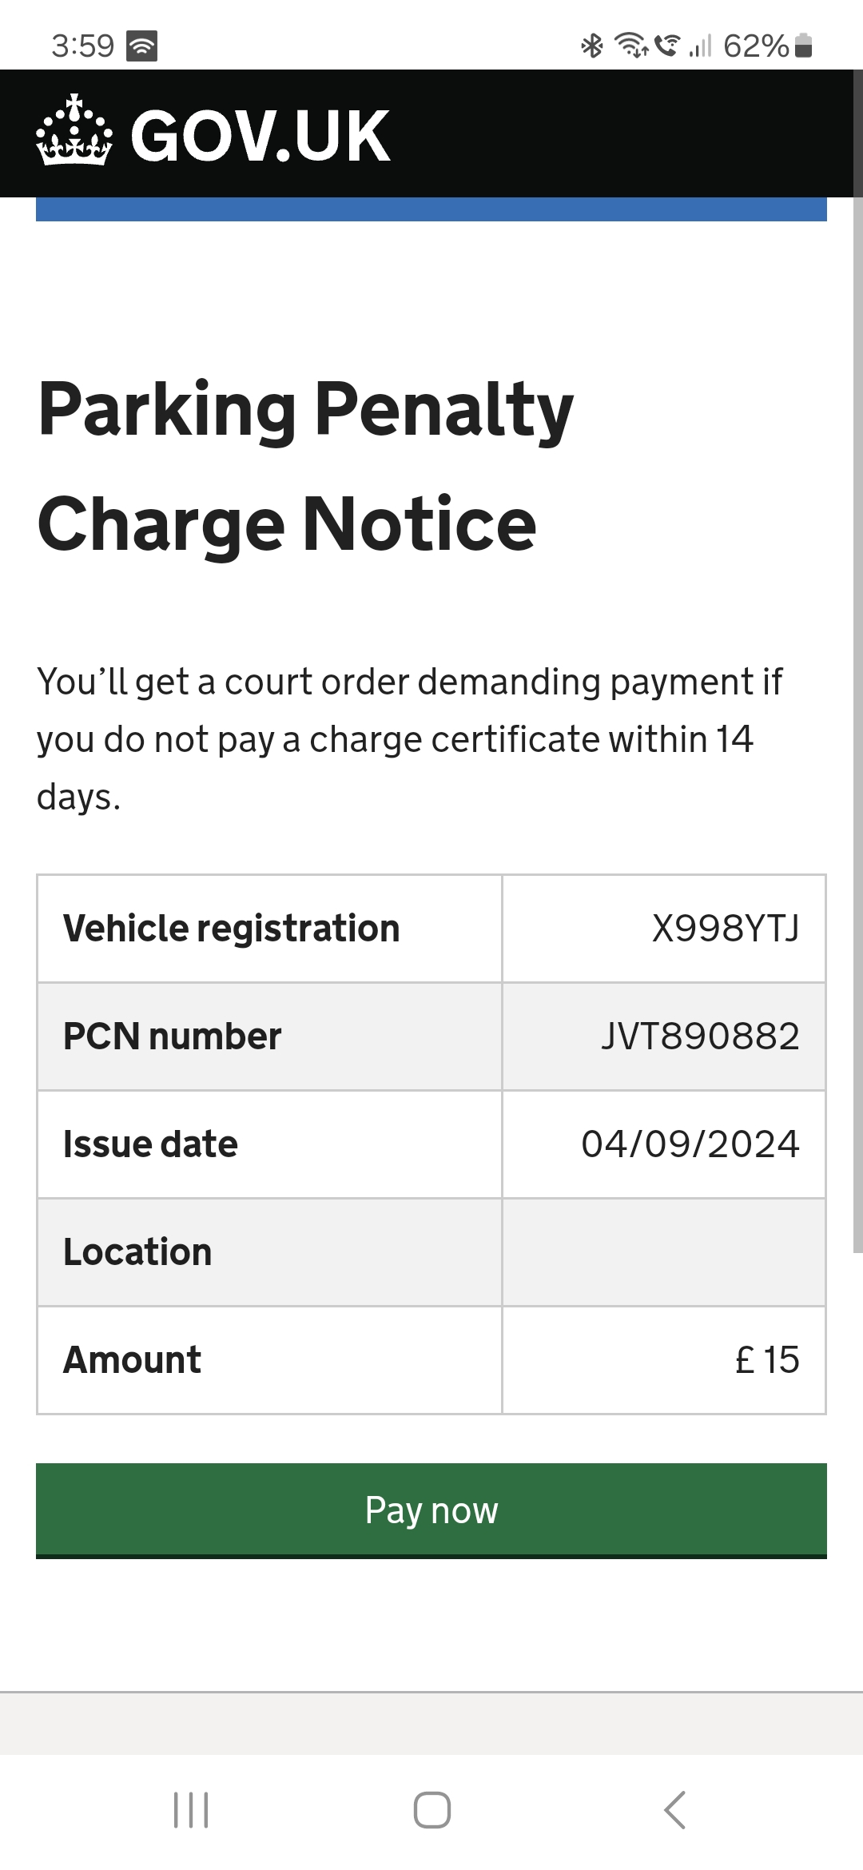
Task: Tap the mobile signal bars icon
Action: click(700, 46)
